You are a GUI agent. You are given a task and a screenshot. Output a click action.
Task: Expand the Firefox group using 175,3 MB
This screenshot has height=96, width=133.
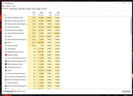(x=3, y=71)
